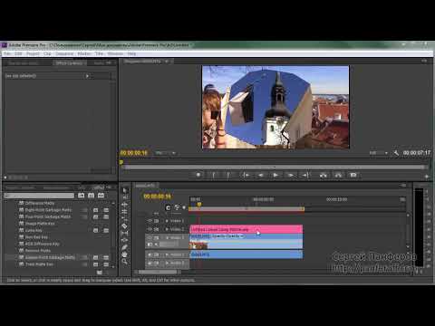The height and width of the screenshot is (326, 435).
Task: Switch to the Effect Controls tab
Action: [69, 63]
